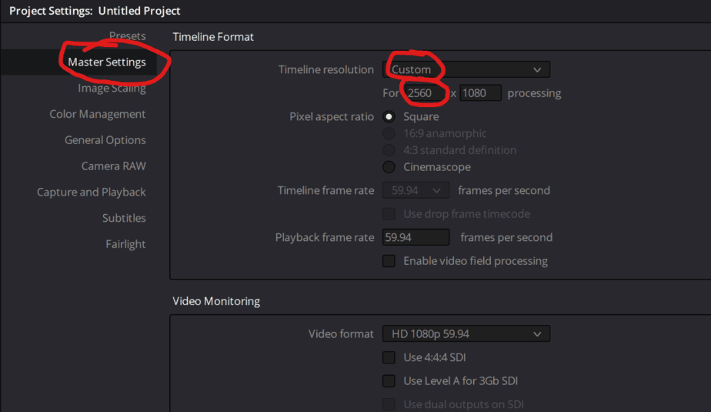Image resolution: width=711 pixels, height=412 pixels.
Task: Open Capture and Playback settings
Action: pos(91,192)
